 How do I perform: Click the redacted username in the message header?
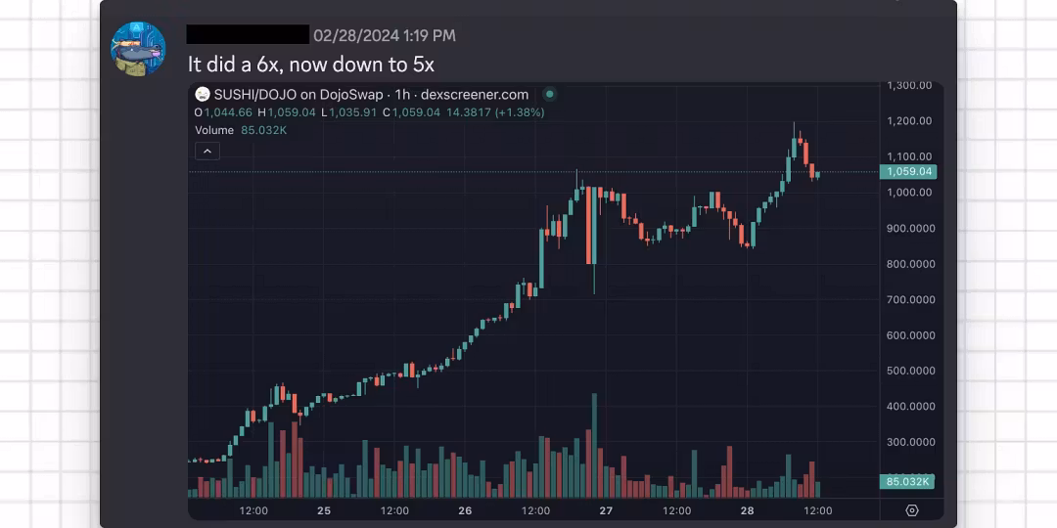click(x=248, y=35)
